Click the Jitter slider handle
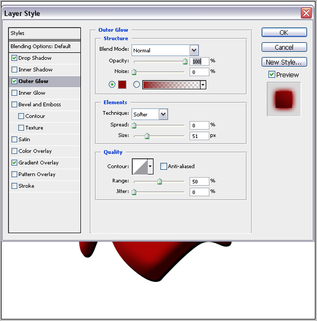 (x=134, y=192)
